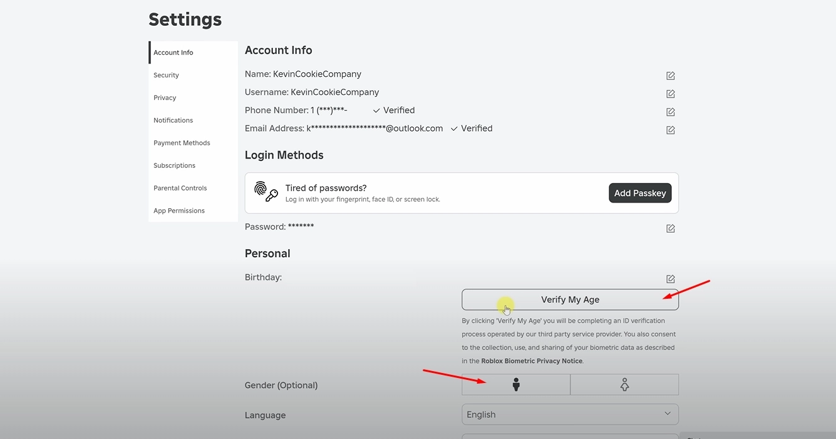
Task: Edit the account Name field
Action: click(670, 75)
